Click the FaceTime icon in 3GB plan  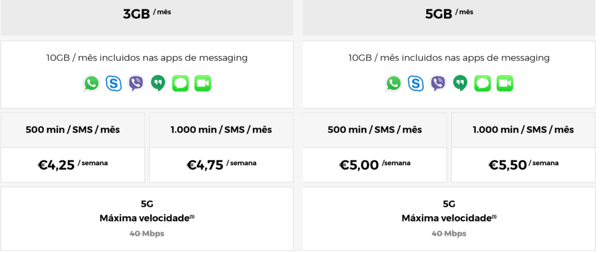(x=202, y=83)
